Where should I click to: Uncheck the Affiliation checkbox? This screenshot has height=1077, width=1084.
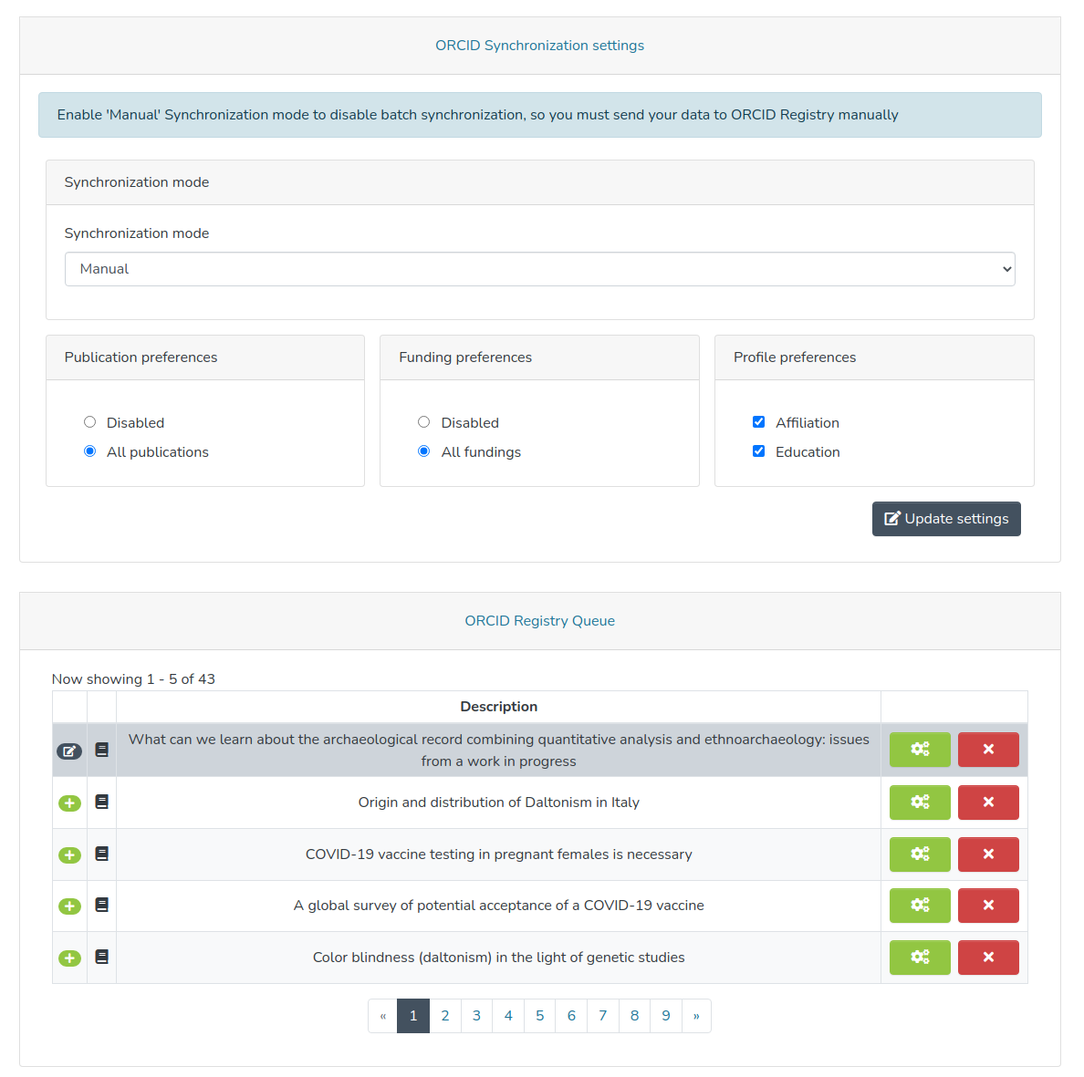(x=758, y=422)
